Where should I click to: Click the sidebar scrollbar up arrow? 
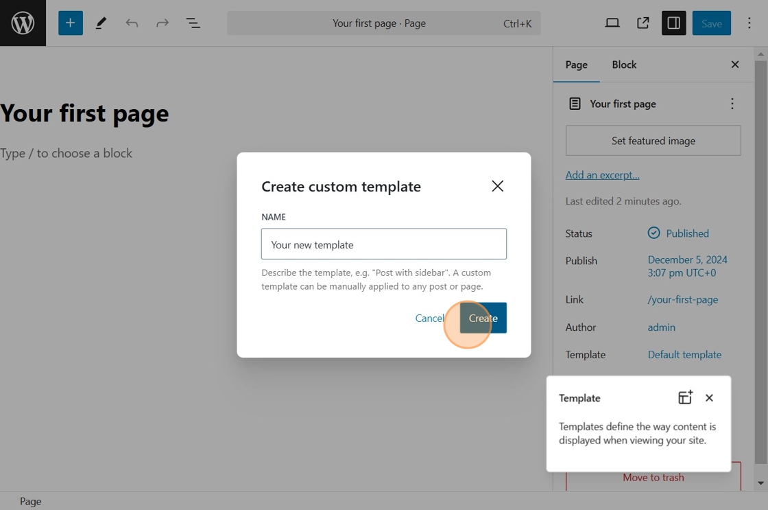(760, 54)
